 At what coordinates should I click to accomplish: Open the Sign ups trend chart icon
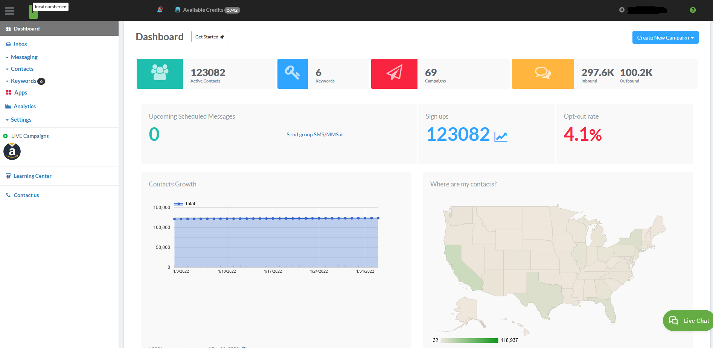point(501,136)
